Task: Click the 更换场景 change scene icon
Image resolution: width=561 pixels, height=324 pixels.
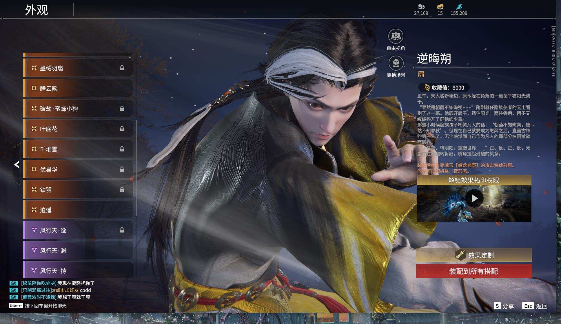Action: point(396,63)
